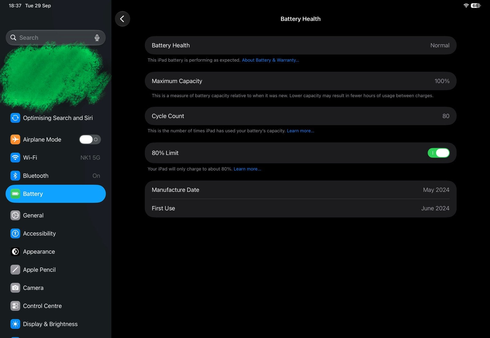Open Camera settings
This screenshot has width=490, height=338.
pos(56,288)
